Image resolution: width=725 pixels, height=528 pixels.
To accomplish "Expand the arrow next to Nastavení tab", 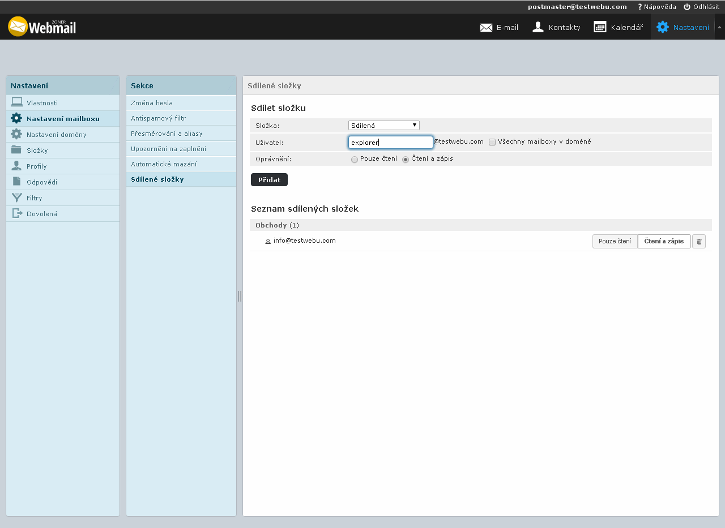I will [x=719, y=27].
